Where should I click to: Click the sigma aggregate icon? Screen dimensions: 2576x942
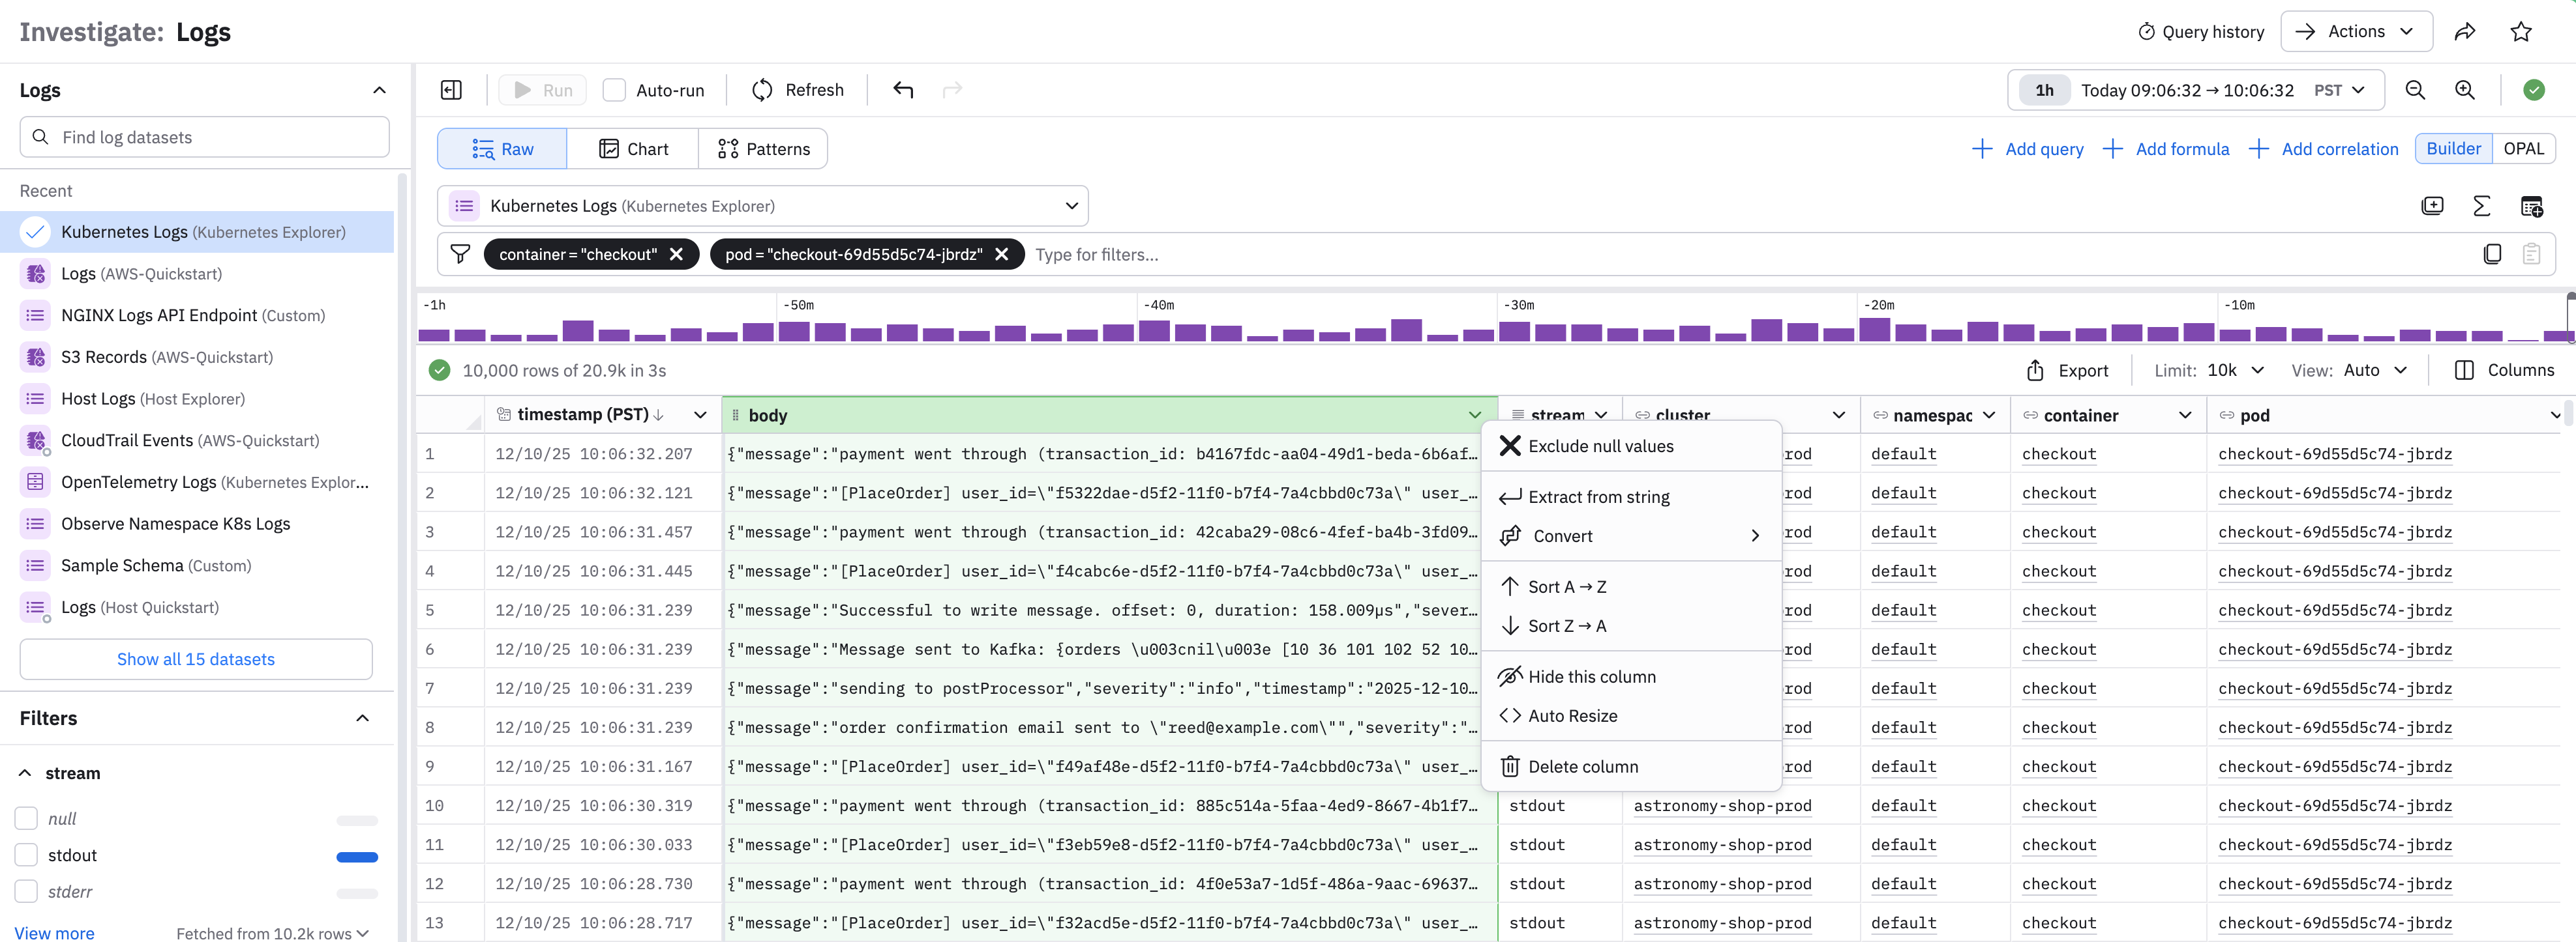pyautogui.click(x=2481, y=206)
